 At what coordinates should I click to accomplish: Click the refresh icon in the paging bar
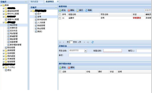pyautogui.click(x=93, y=42)
